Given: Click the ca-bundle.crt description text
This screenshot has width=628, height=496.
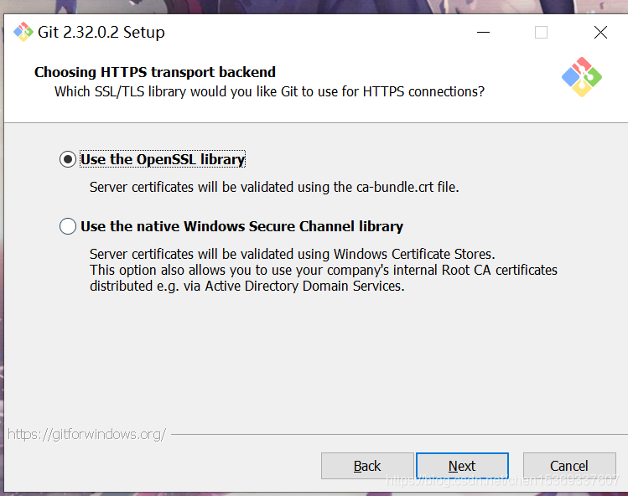Looking at the screenshot, I should click(x=274, y=187).
